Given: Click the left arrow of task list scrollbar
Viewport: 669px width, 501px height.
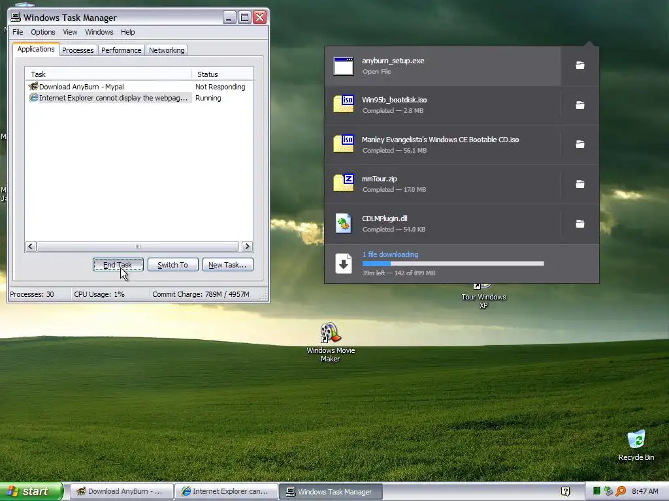Looking at the screenshot, I should 31,246.
